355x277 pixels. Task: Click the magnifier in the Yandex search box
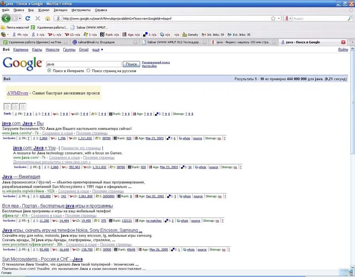coord(350,18)
